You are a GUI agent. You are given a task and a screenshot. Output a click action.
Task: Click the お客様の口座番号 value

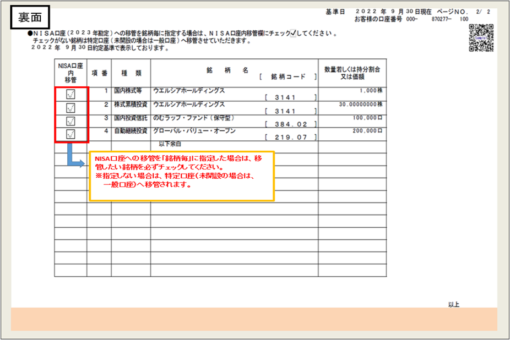tap(437, 19)
